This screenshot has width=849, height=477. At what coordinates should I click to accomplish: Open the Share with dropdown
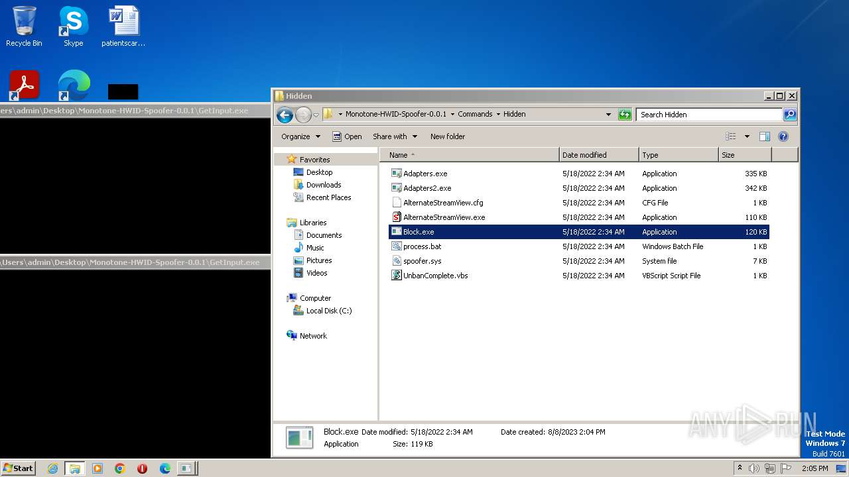[x=395, y=136]
